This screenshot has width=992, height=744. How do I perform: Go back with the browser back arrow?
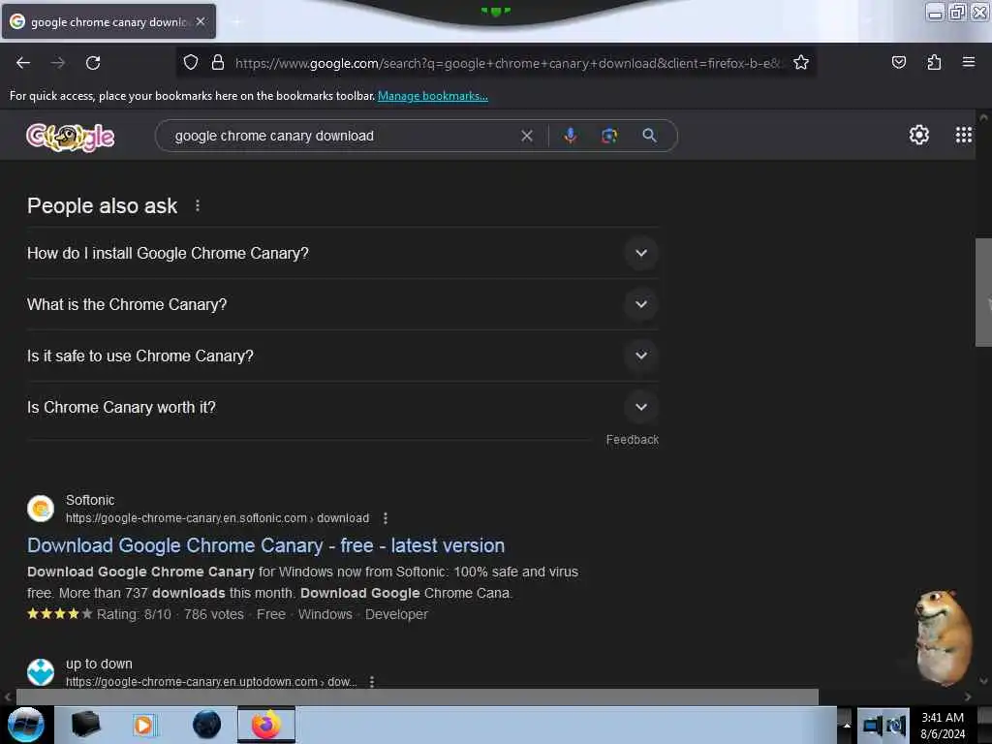click(x=23, y=63)
